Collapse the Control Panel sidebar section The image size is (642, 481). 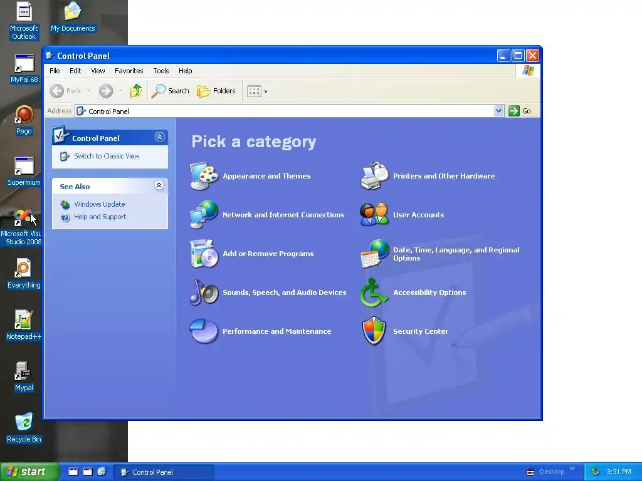[x=160, y=137]
